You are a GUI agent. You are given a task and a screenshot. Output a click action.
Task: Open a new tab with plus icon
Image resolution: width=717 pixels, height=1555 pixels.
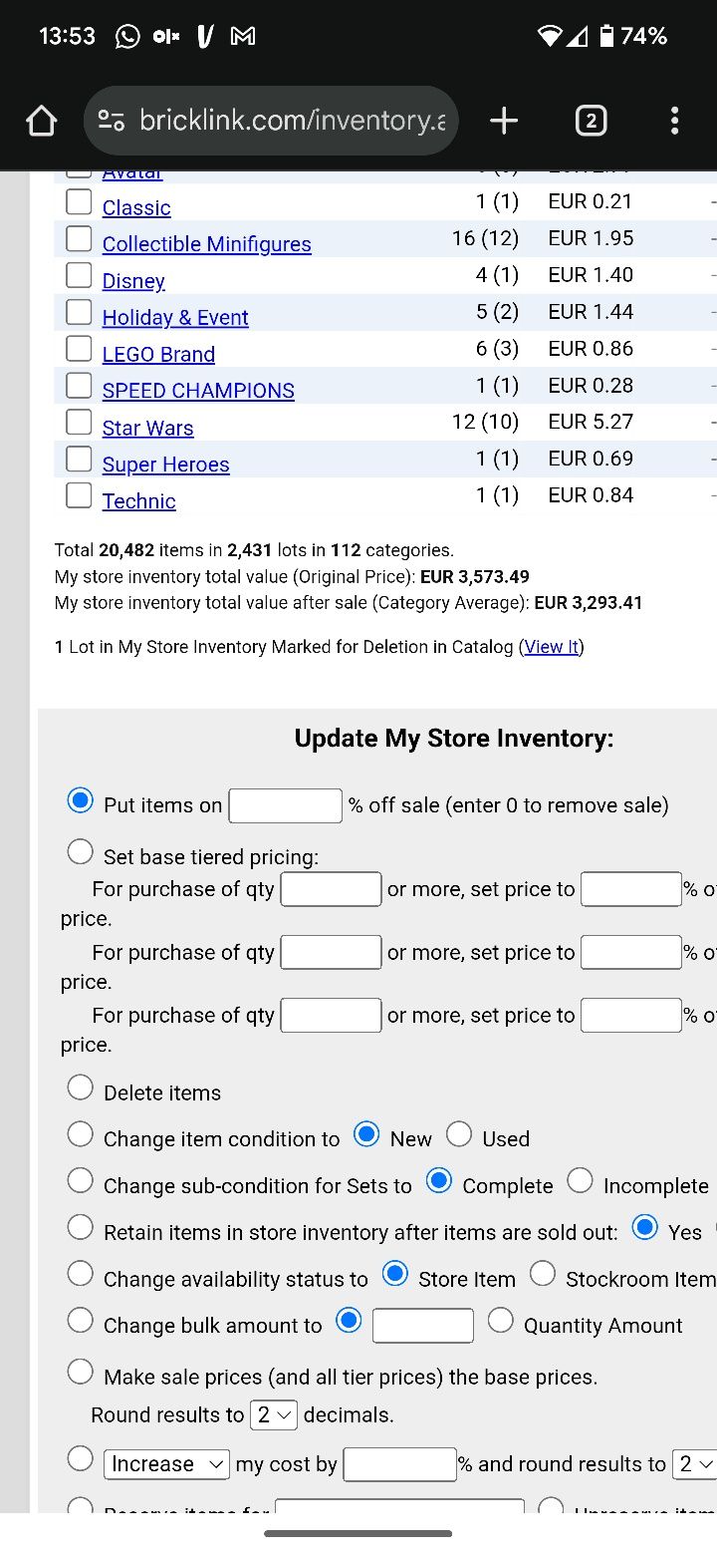tap(504, 122)
